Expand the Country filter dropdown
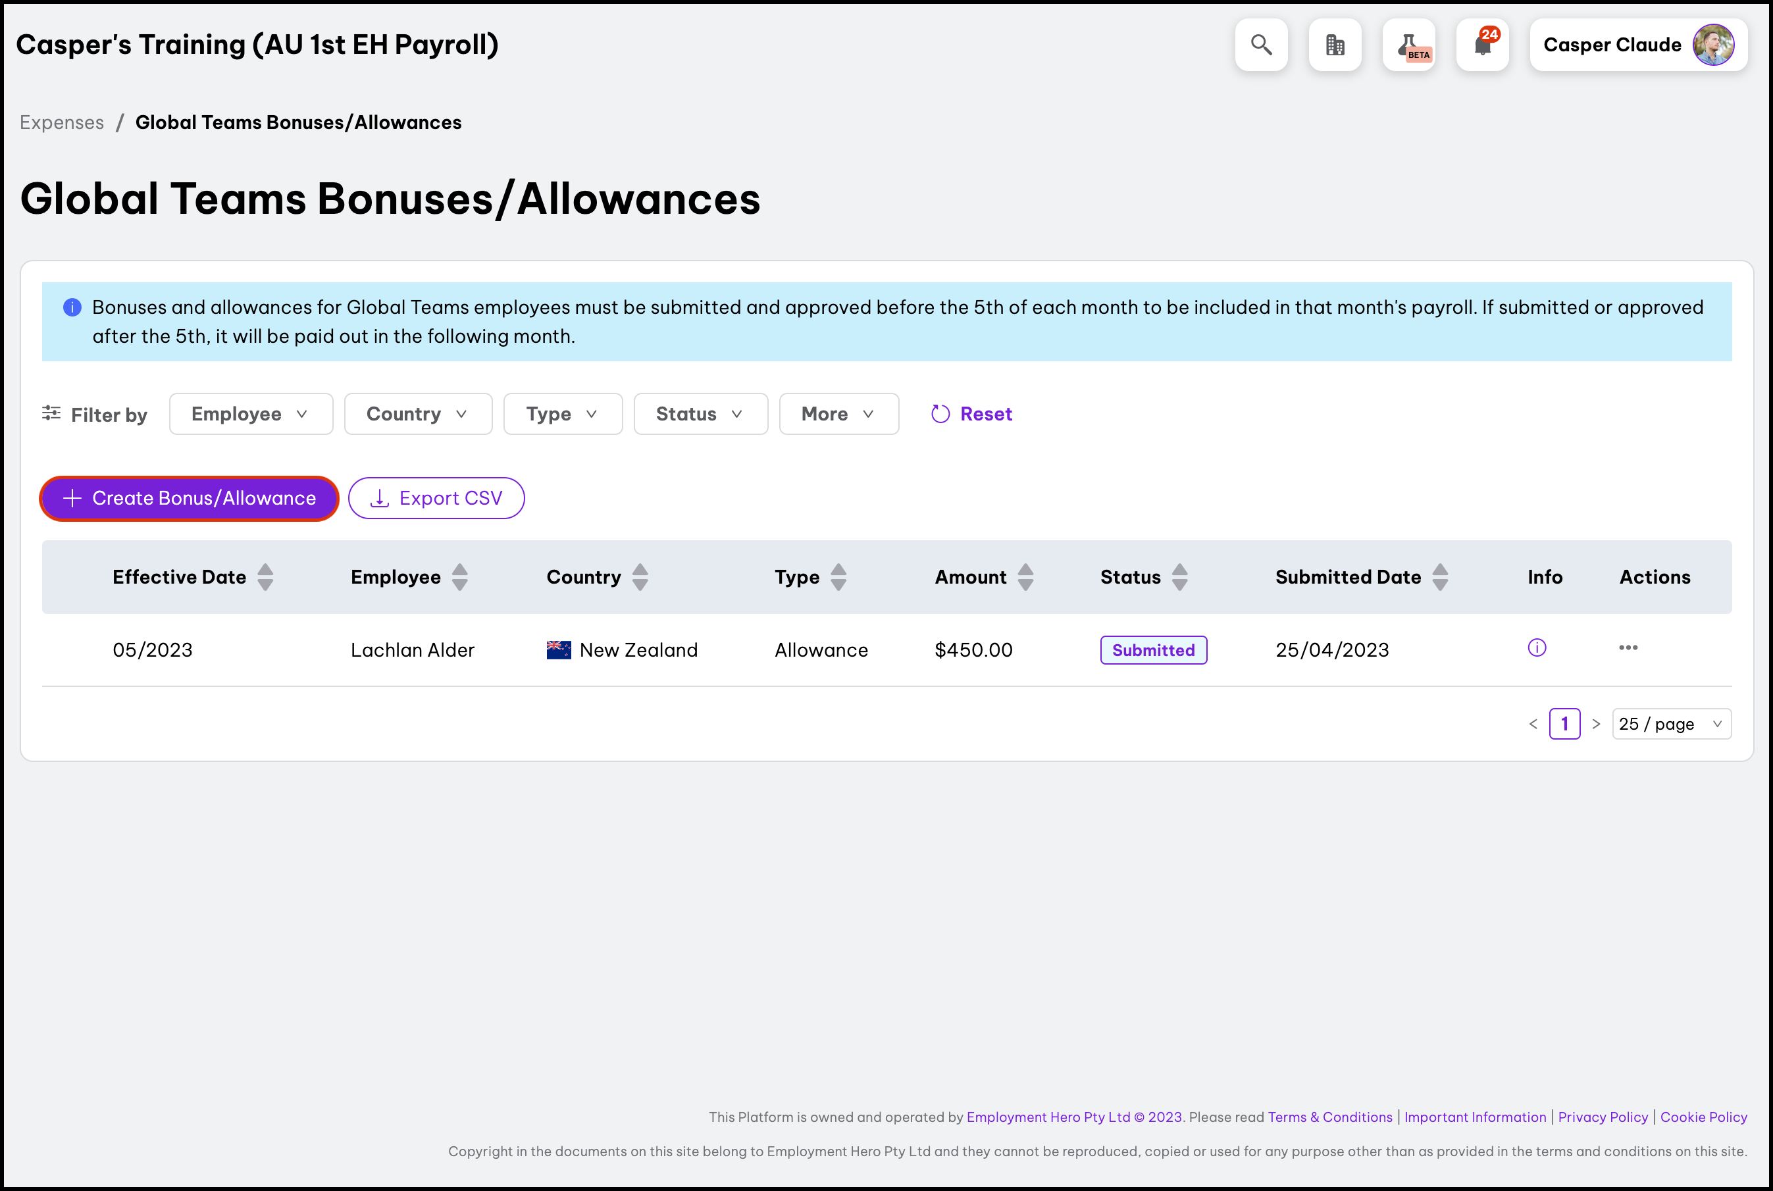Screen dimensions: 1773x1191 click(x=418, y=414)
